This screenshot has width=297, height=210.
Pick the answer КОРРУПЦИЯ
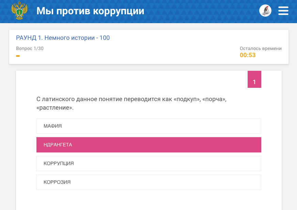pyautogui.click(x=148, y=163)
